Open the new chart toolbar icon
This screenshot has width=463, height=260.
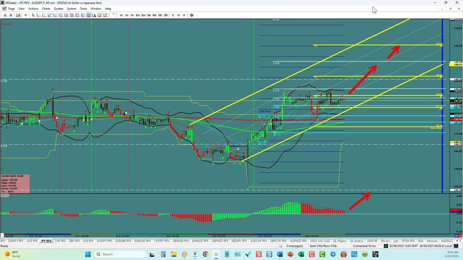(x=19, y=15)
